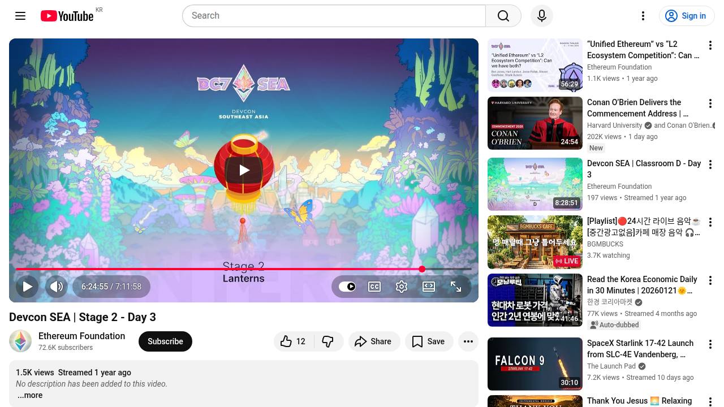This screenshot has height=407, width=724.
Task: Visit the BGMBUCKS channel
Action: point(605,244)
